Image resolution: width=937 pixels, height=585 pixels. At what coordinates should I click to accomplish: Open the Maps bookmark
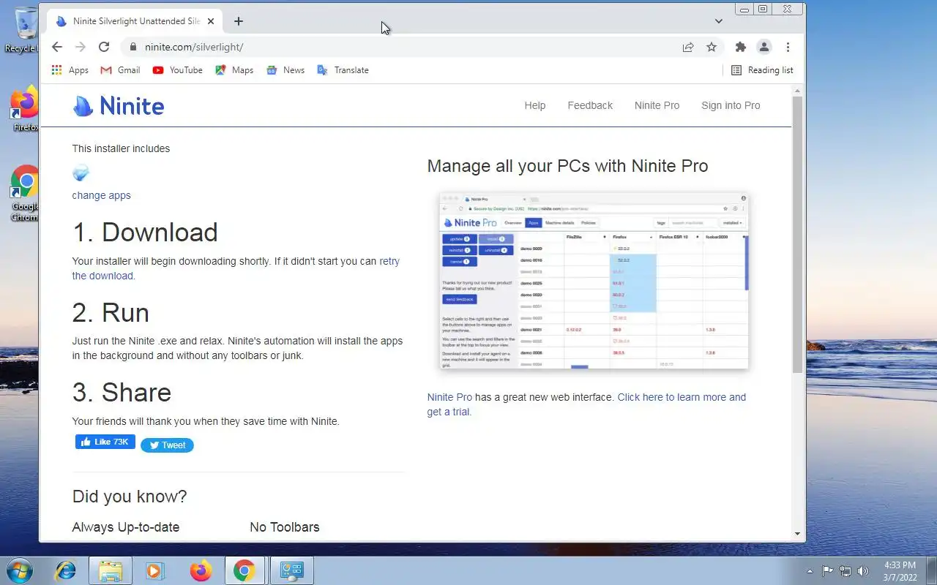[234, 70]
